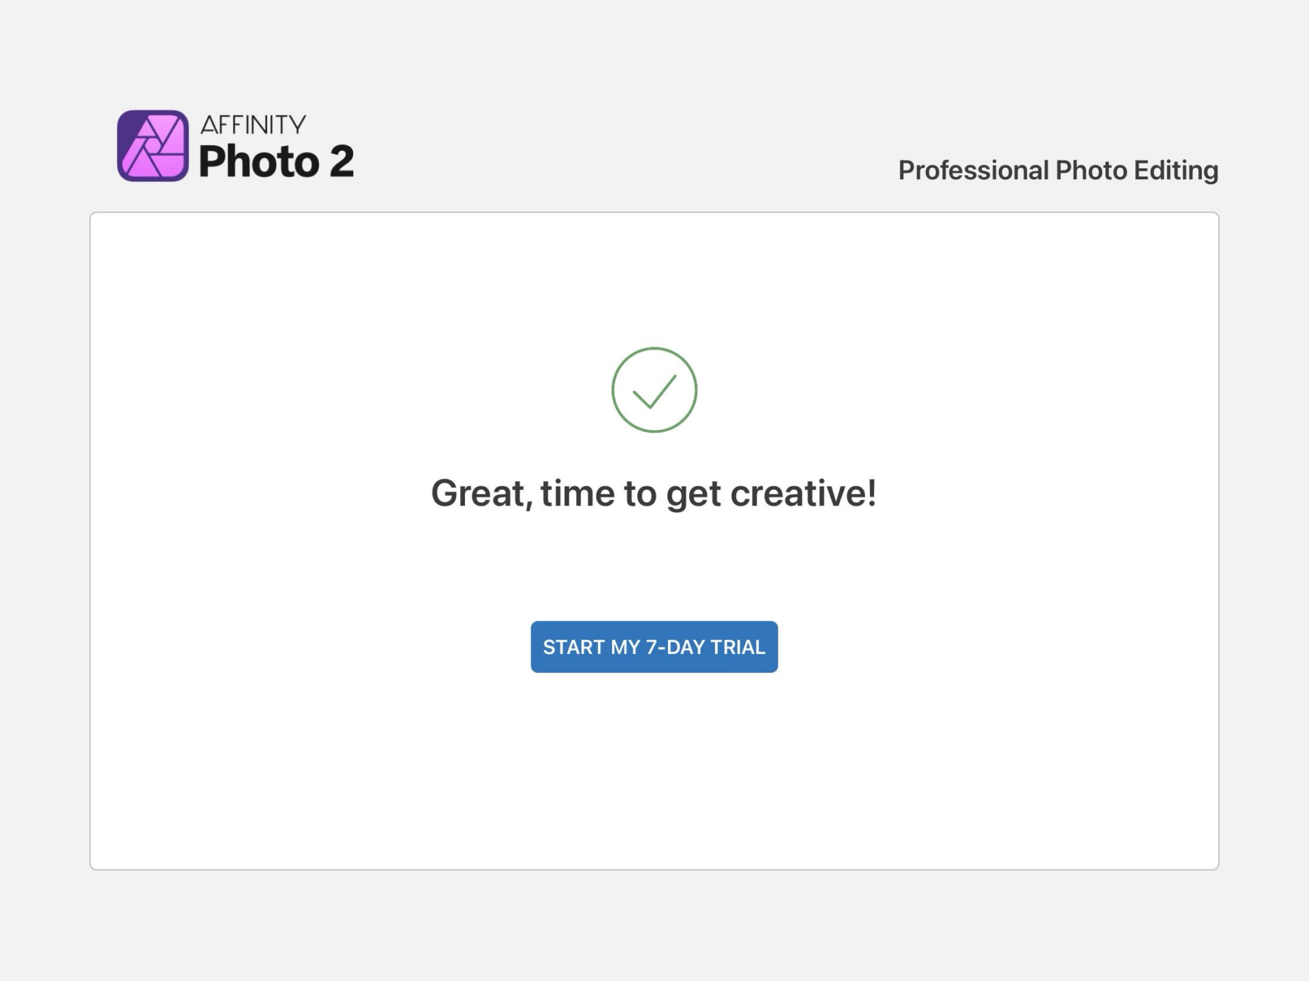Click 'TRIAL' on the blue button
1309x981 pixels.
click(738, 647)
